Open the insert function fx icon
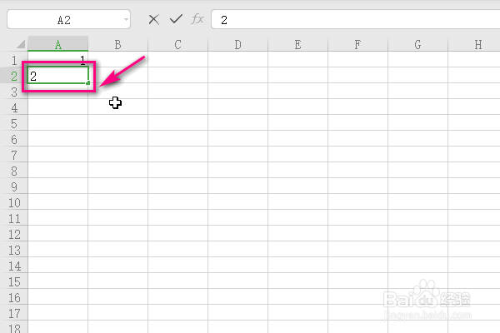Screen dimensions: 500x333 click(x=197, y=19)
